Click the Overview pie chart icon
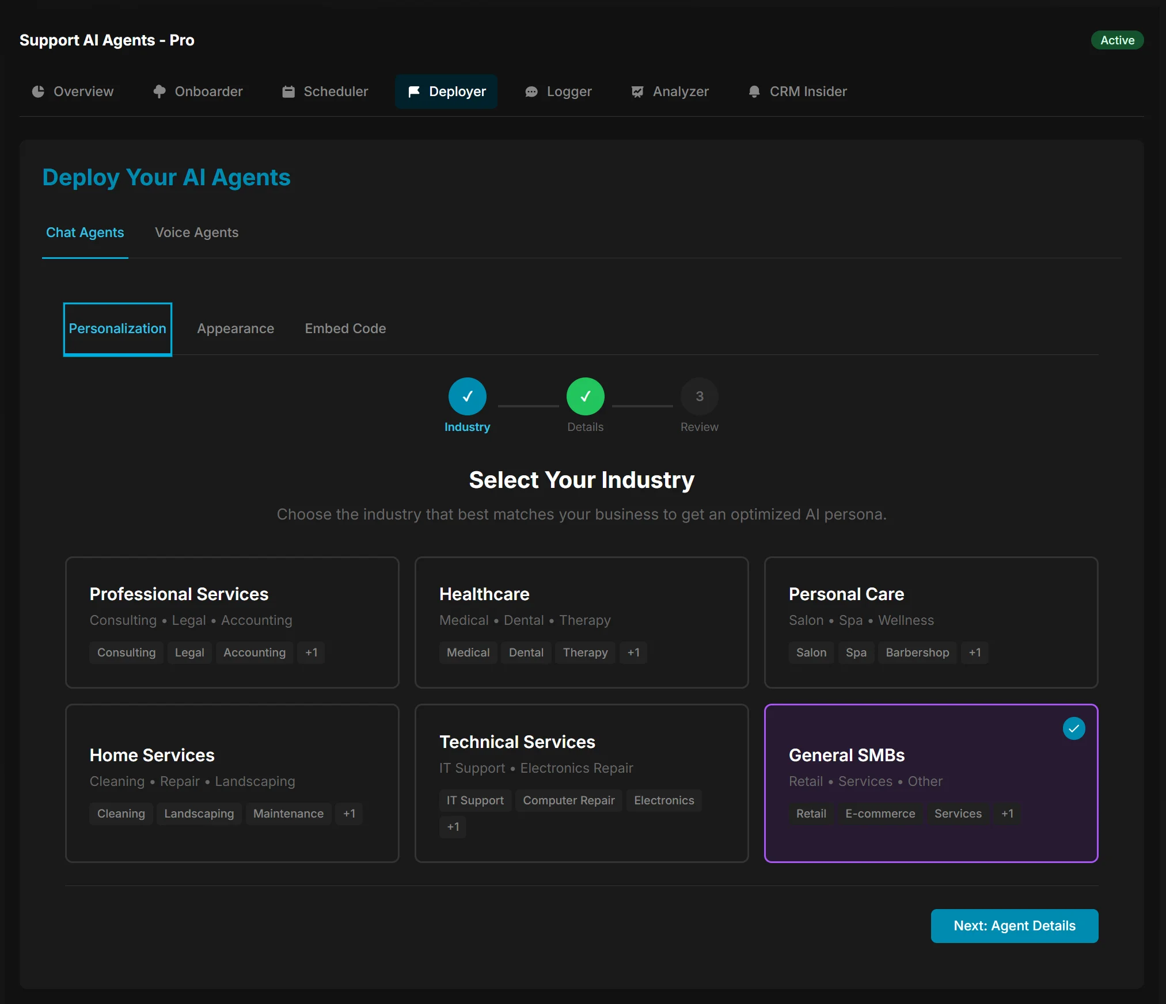The image size is (1166, 1004). click(38, 91)
